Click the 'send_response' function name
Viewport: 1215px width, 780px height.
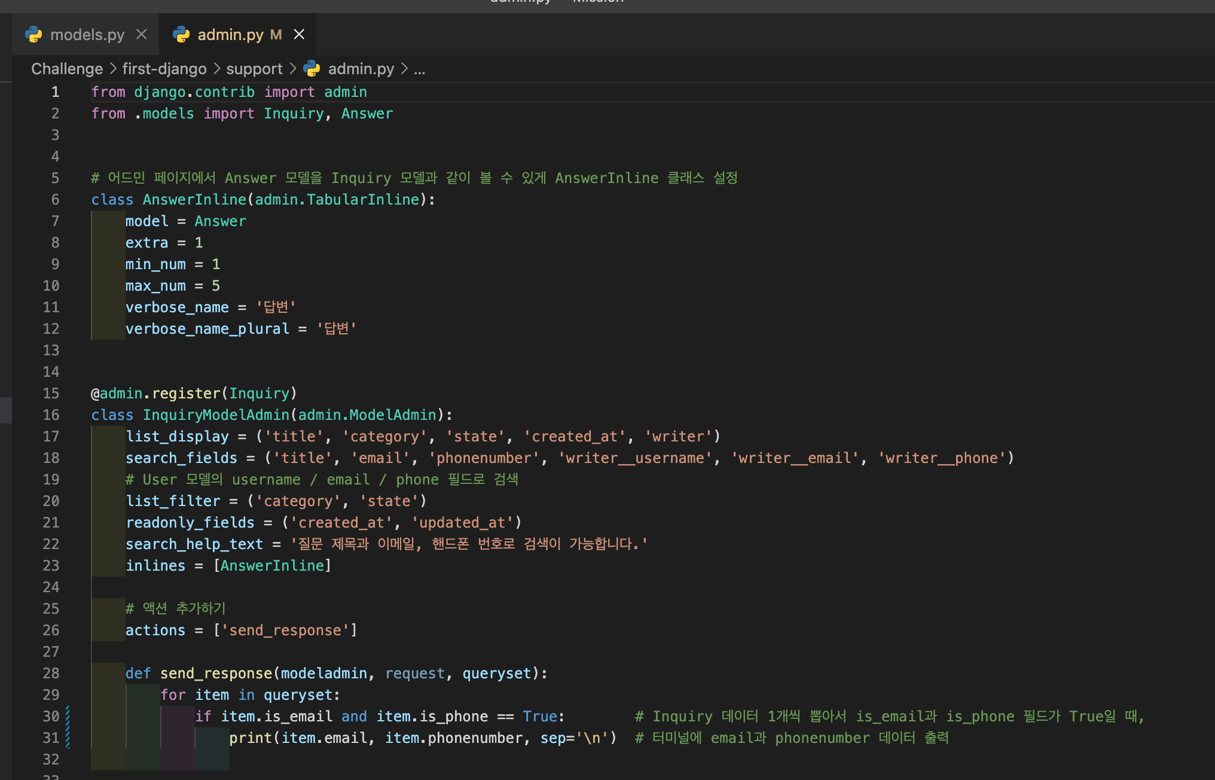(x=216, y=674)
